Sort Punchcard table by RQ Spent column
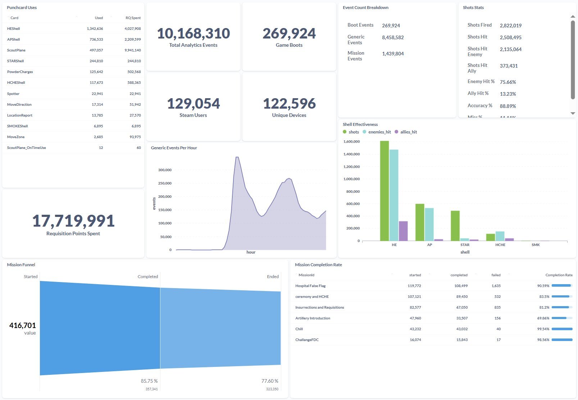 point(133,18)
